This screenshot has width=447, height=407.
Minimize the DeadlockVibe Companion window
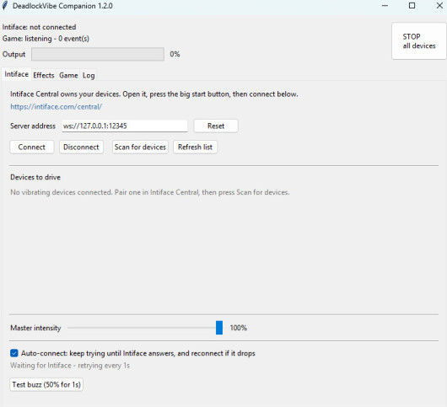[385, 6]
